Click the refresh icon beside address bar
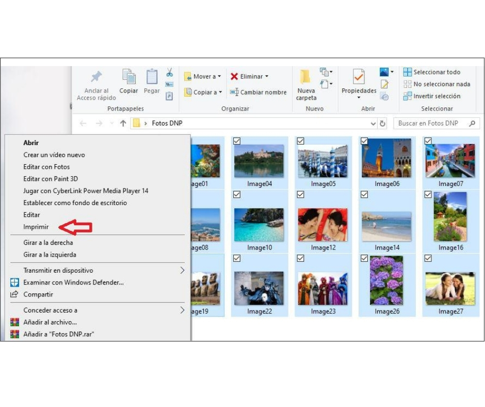The width and height of the screenshot is (485, 407). click(x=383, y=123)
